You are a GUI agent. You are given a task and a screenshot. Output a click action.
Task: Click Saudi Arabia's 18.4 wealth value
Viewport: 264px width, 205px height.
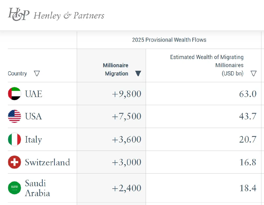[x=248, y=188]
